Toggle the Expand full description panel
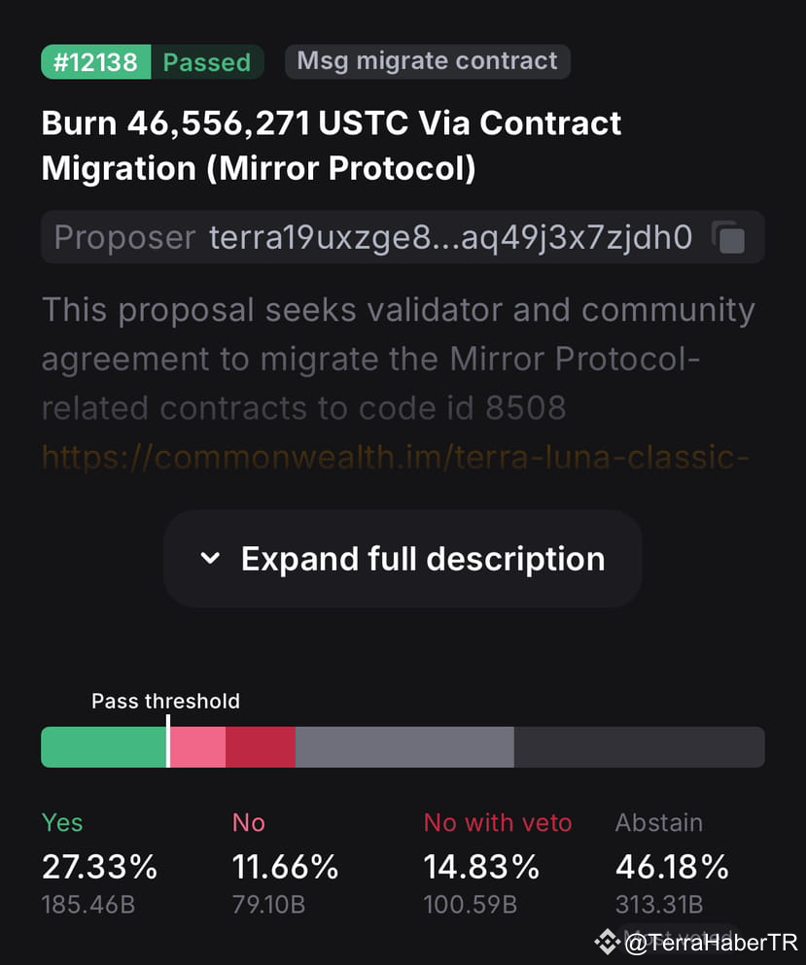The height and width of the screenshot is (965, 806). coord(403,559)
